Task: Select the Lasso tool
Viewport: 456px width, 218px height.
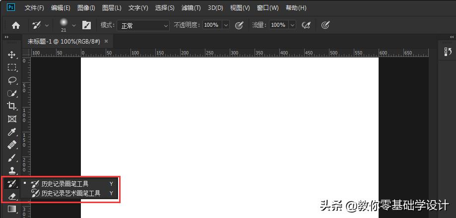Action: point(11,80)
